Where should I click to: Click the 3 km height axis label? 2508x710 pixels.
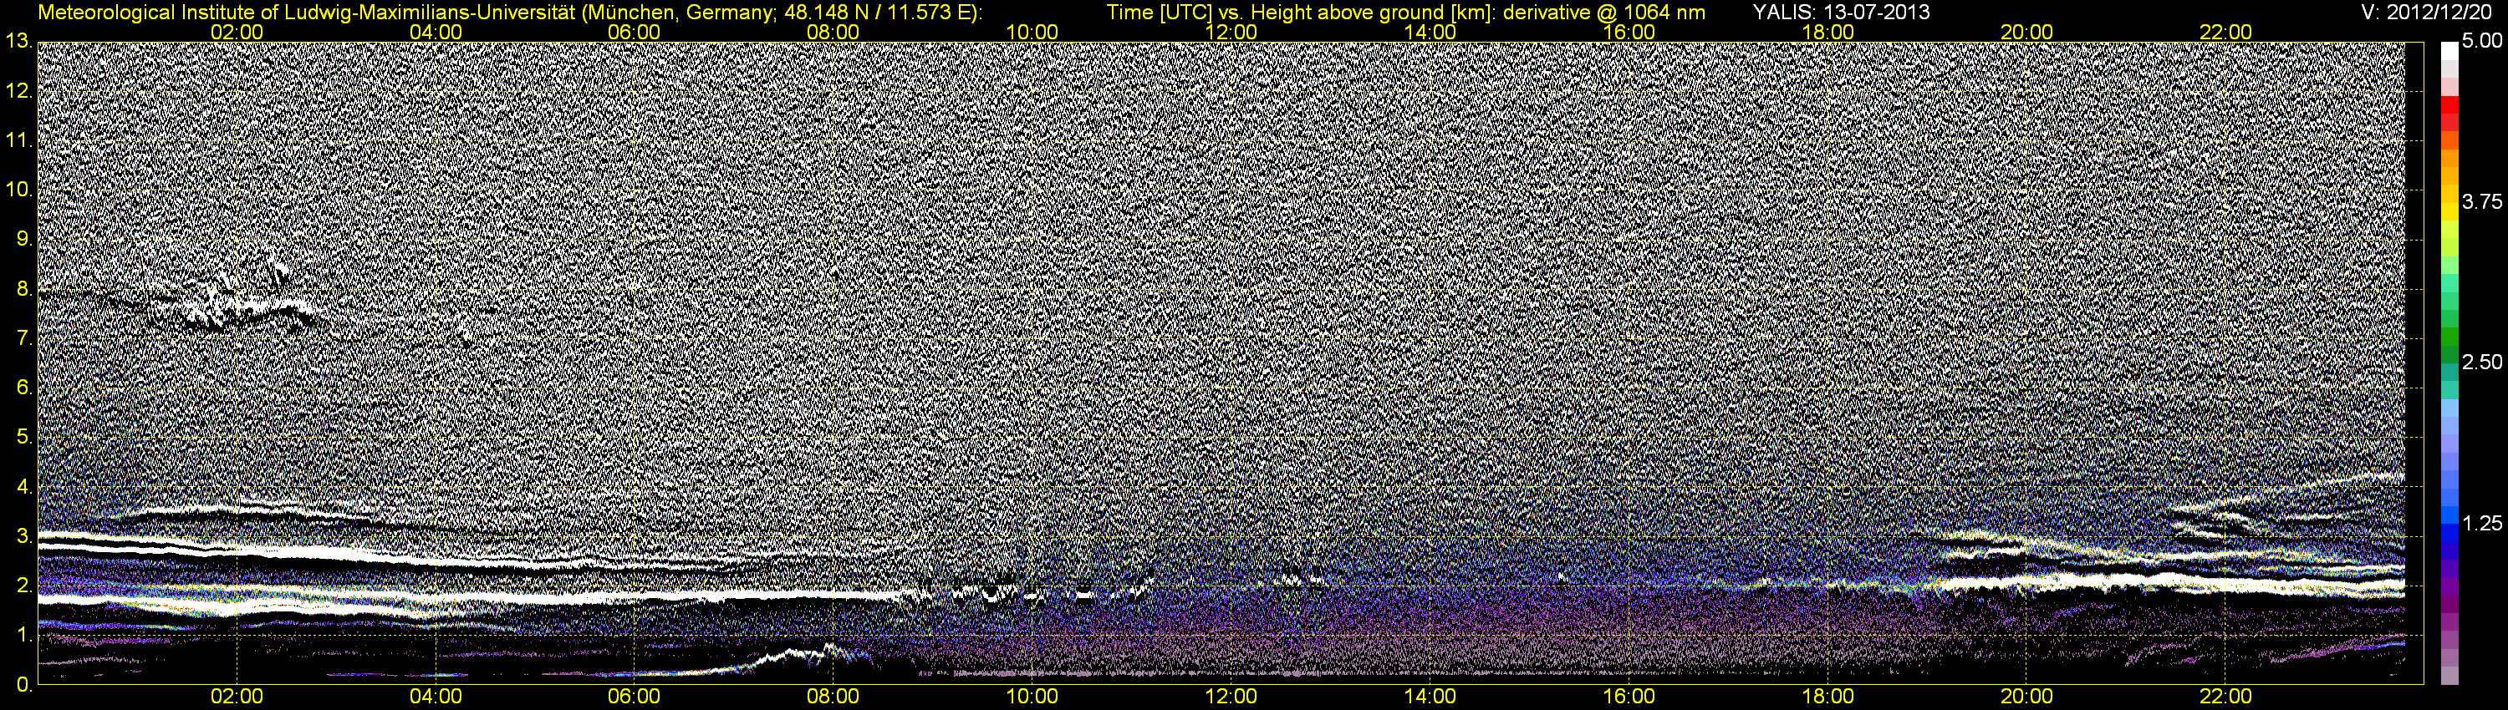pos(24,536)
